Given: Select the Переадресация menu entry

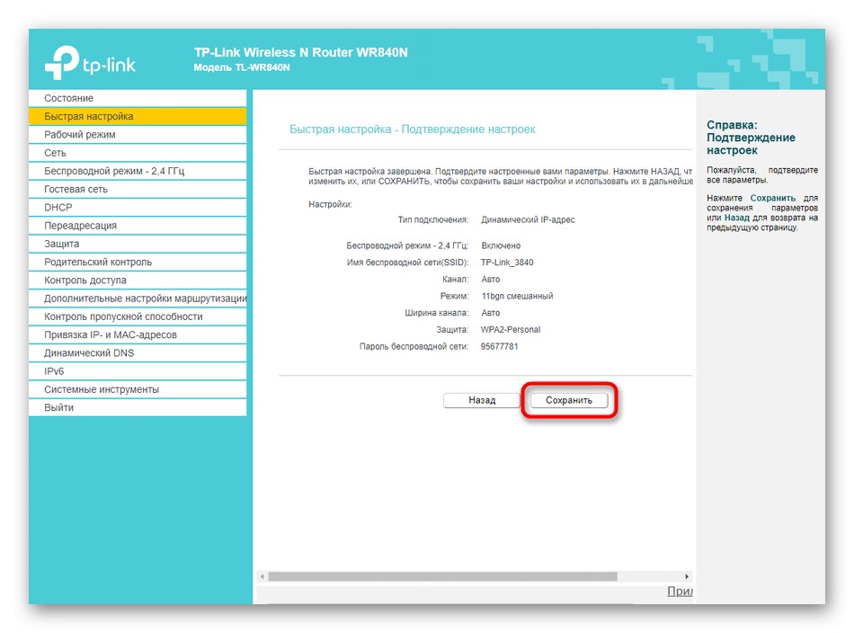Looking at the screenshot, I should point(135,225).
